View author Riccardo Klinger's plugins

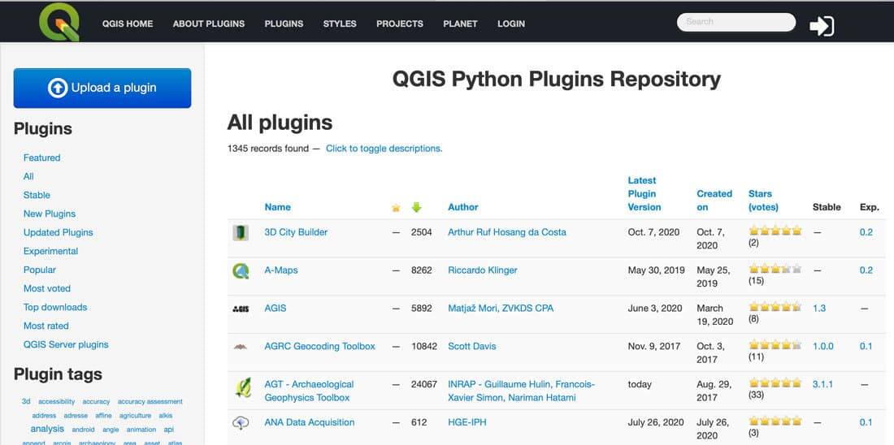482,270
